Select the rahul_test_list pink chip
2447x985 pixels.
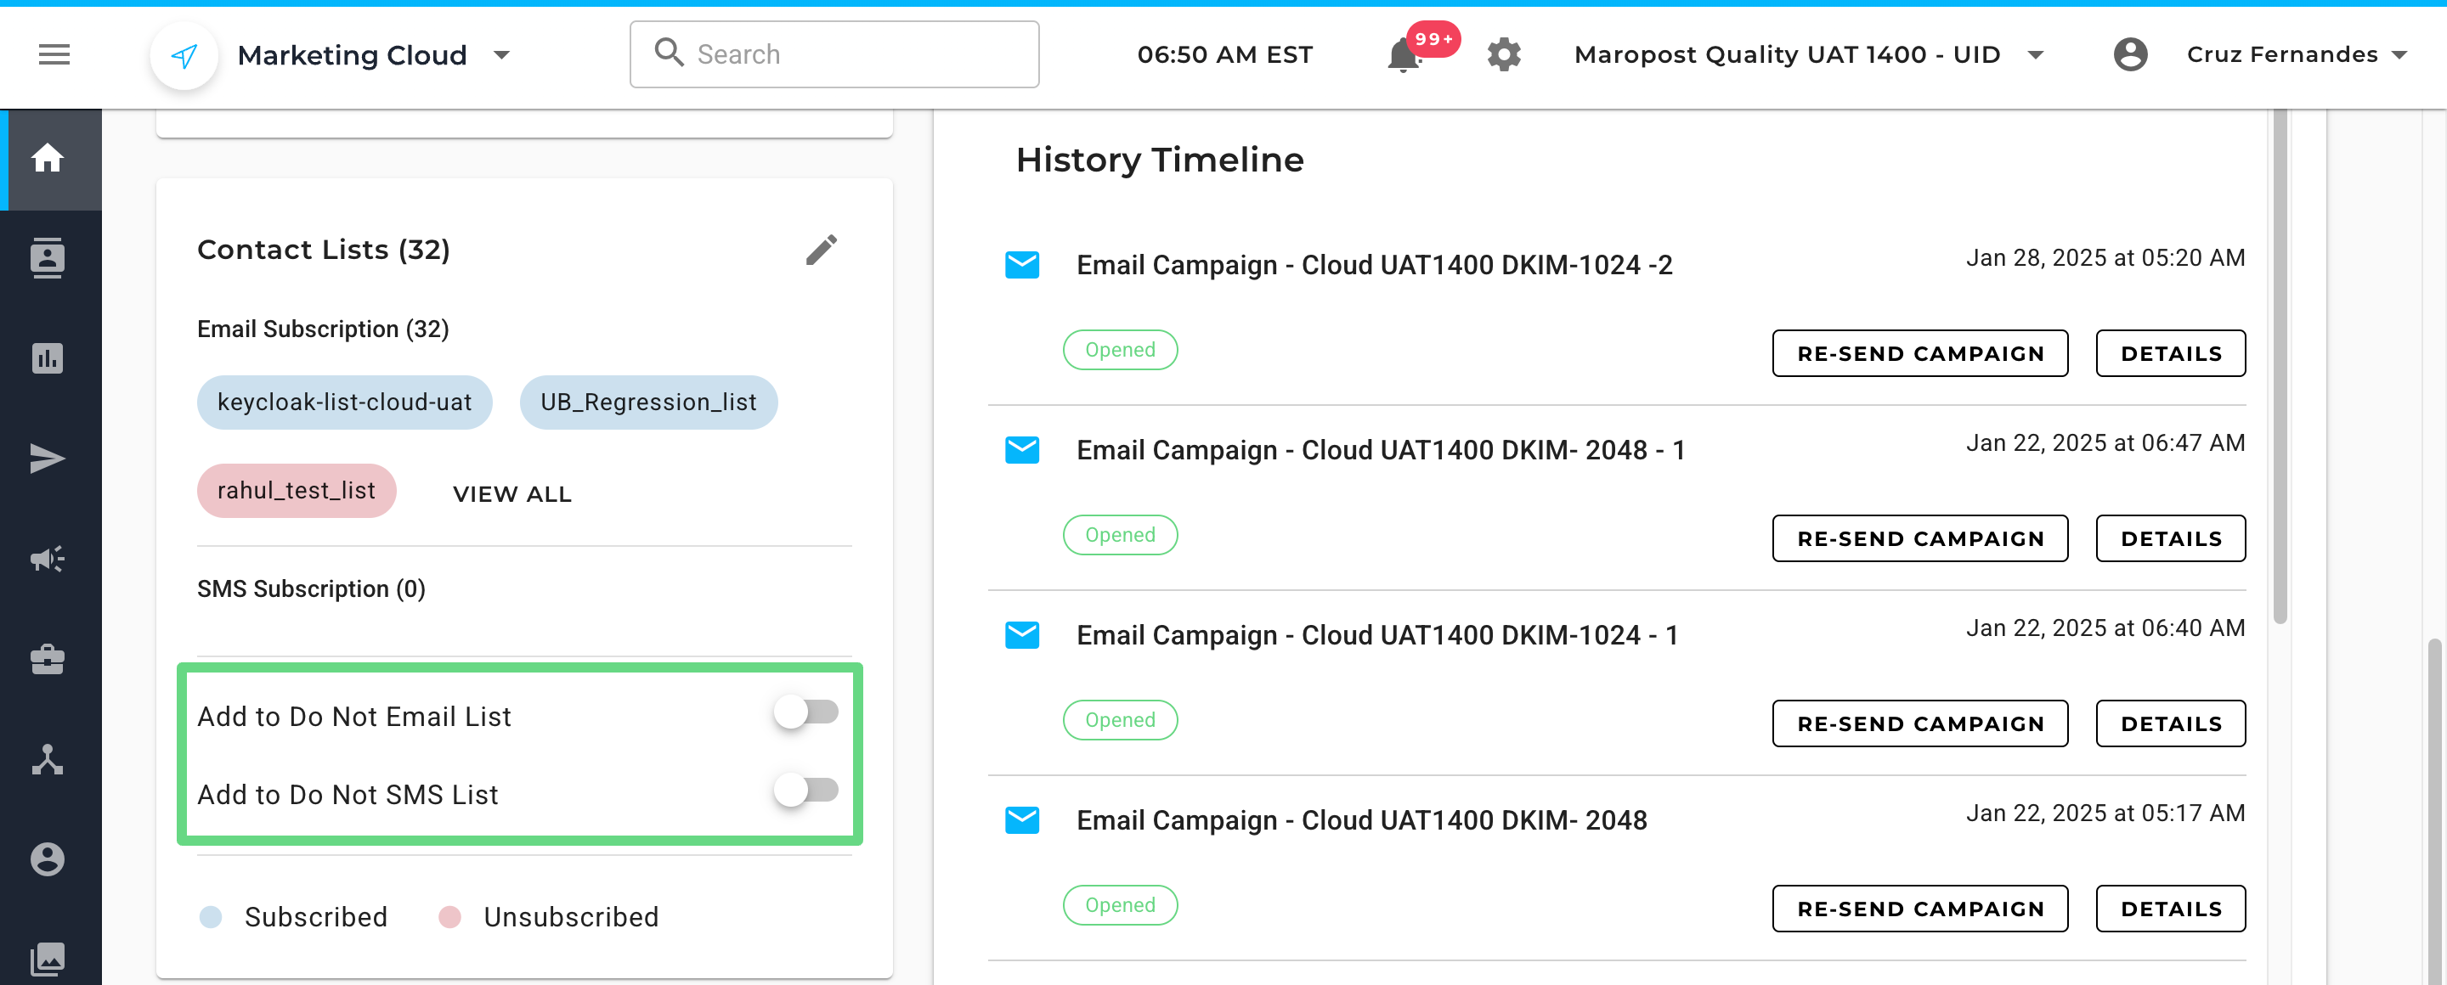tap(297, 491)
